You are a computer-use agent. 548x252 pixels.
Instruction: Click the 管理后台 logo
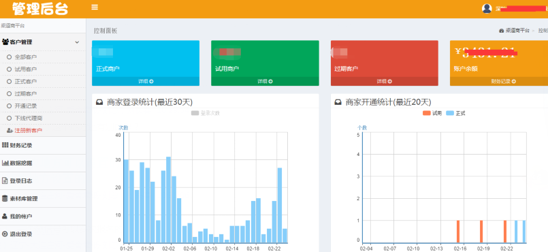(x=40, y=9)
